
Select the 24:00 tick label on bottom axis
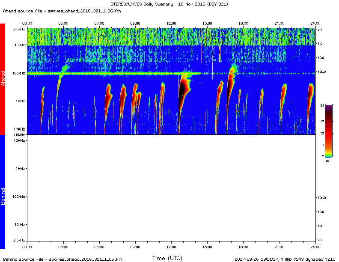(315, 247)
